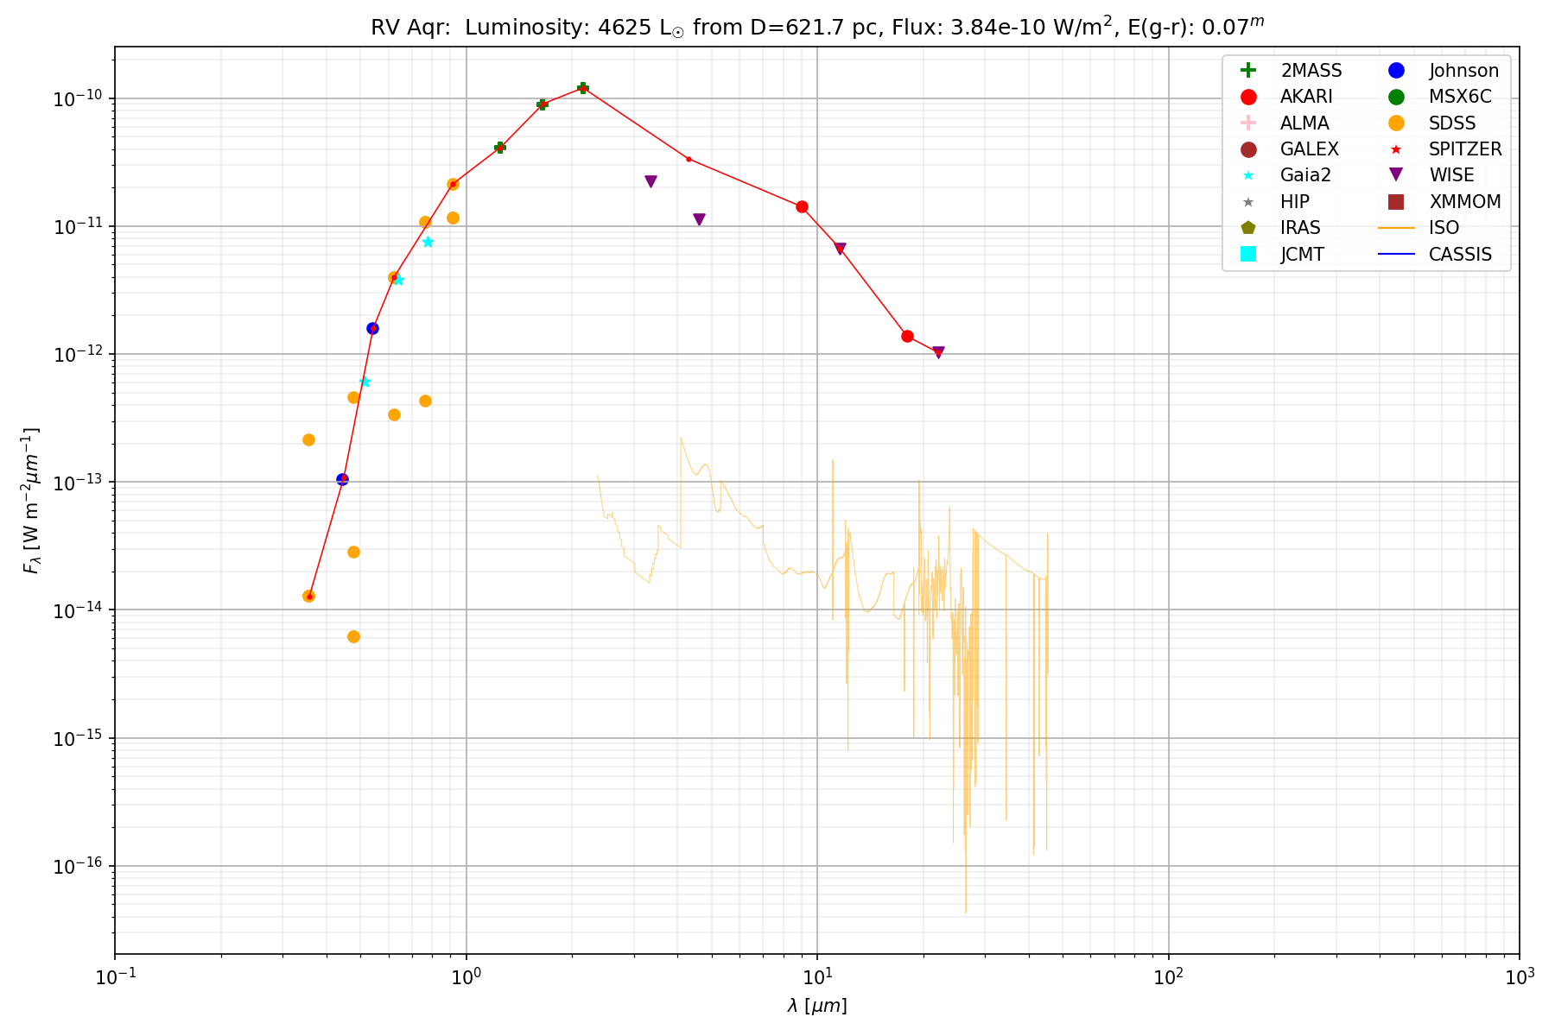Click the WISE purple triangle legend marker
The height and width of the screenshot is (1036, 1555).
click(1395, 175)
